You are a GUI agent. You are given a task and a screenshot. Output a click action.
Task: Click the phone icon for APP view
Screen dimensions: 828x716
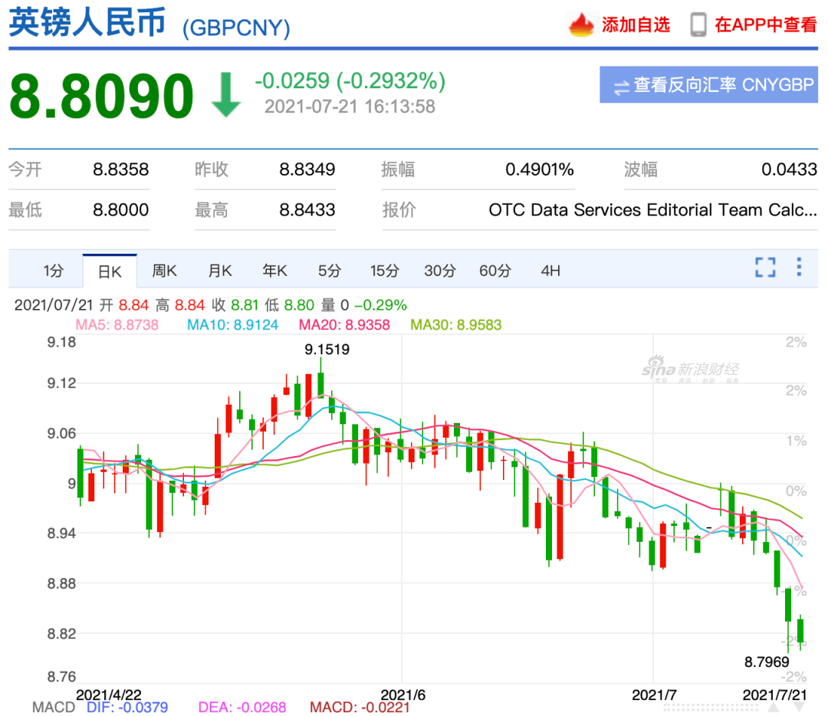698,25
